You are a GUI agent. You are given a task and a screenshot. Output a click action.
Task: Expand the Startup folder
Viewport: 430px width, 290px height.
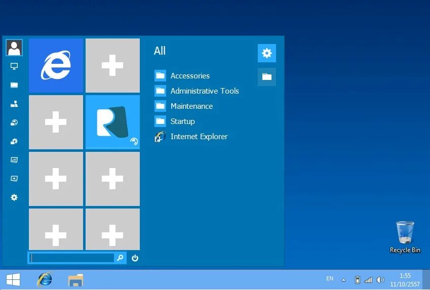coord(175,121)
